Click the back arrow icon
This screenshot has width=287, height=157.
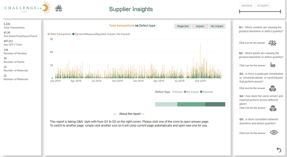point(279,150)
